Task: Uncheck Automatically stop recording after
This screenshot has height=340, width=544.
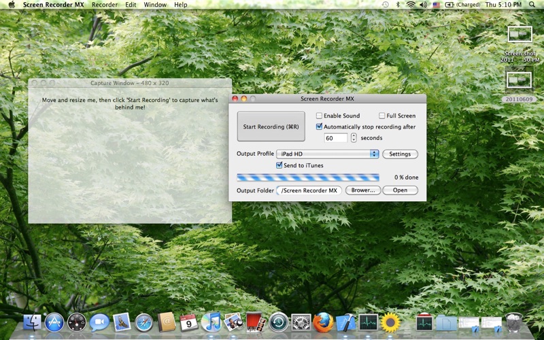Action: click(x=319, y=126)
